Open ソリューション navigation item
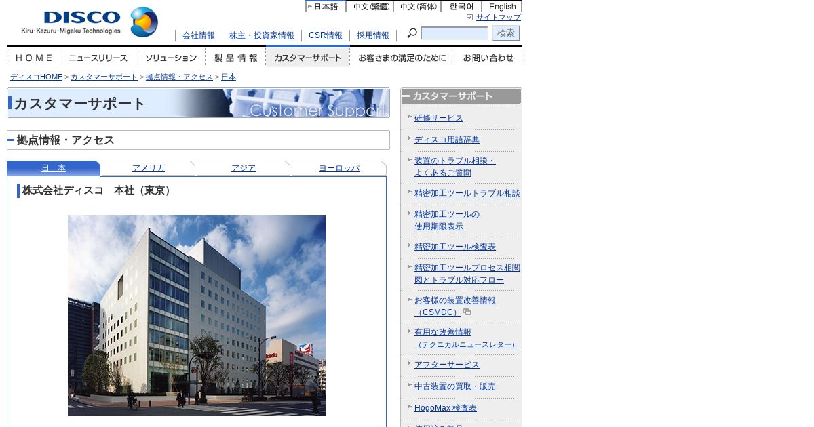814x427 pixels. [x=171, y=58]
